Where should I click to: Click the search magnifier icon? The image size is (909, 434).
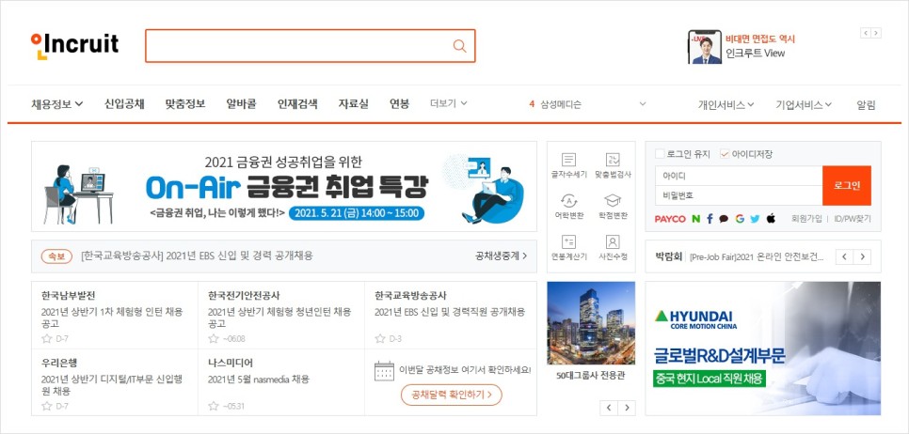[x=460, y=46]
